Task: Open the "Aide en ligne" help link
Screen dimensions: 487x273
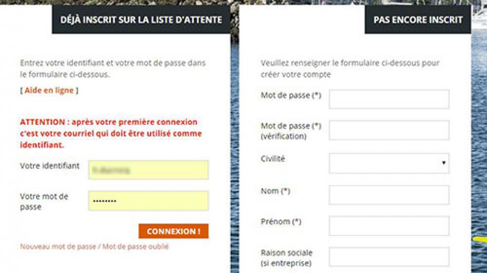Action: (x=49, y=90)
